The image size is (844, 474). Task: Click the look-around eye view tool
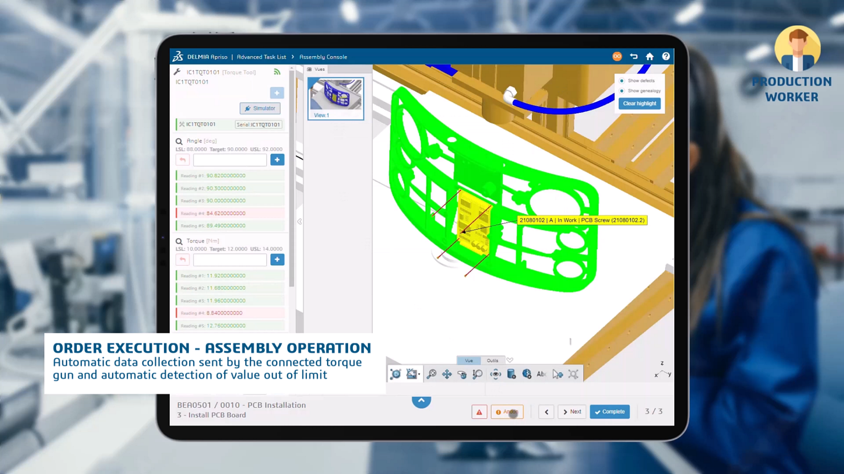point(495,374)
